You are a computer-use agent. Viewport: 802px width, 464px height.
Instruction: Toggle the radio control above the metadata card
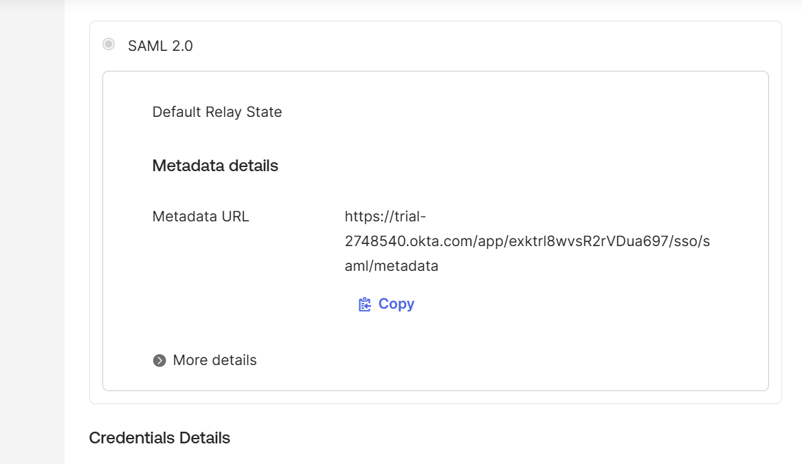(108, 44)
